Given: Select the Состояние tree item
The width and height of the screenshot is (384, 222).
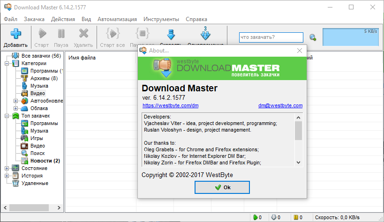Looking at the screenshot, I should 34,168.
